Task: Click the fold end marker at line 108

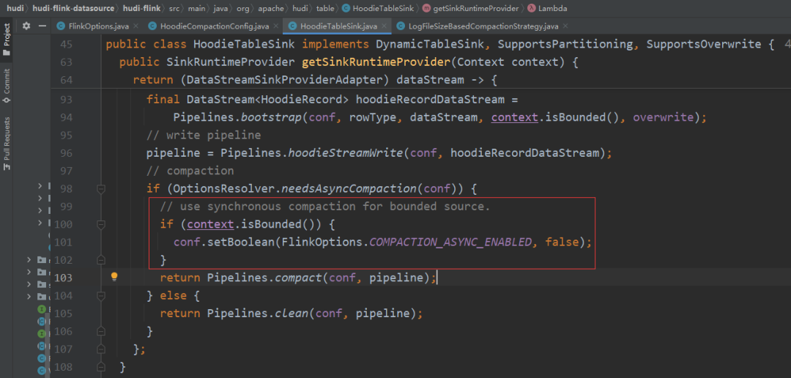Action: click(101, 366)
